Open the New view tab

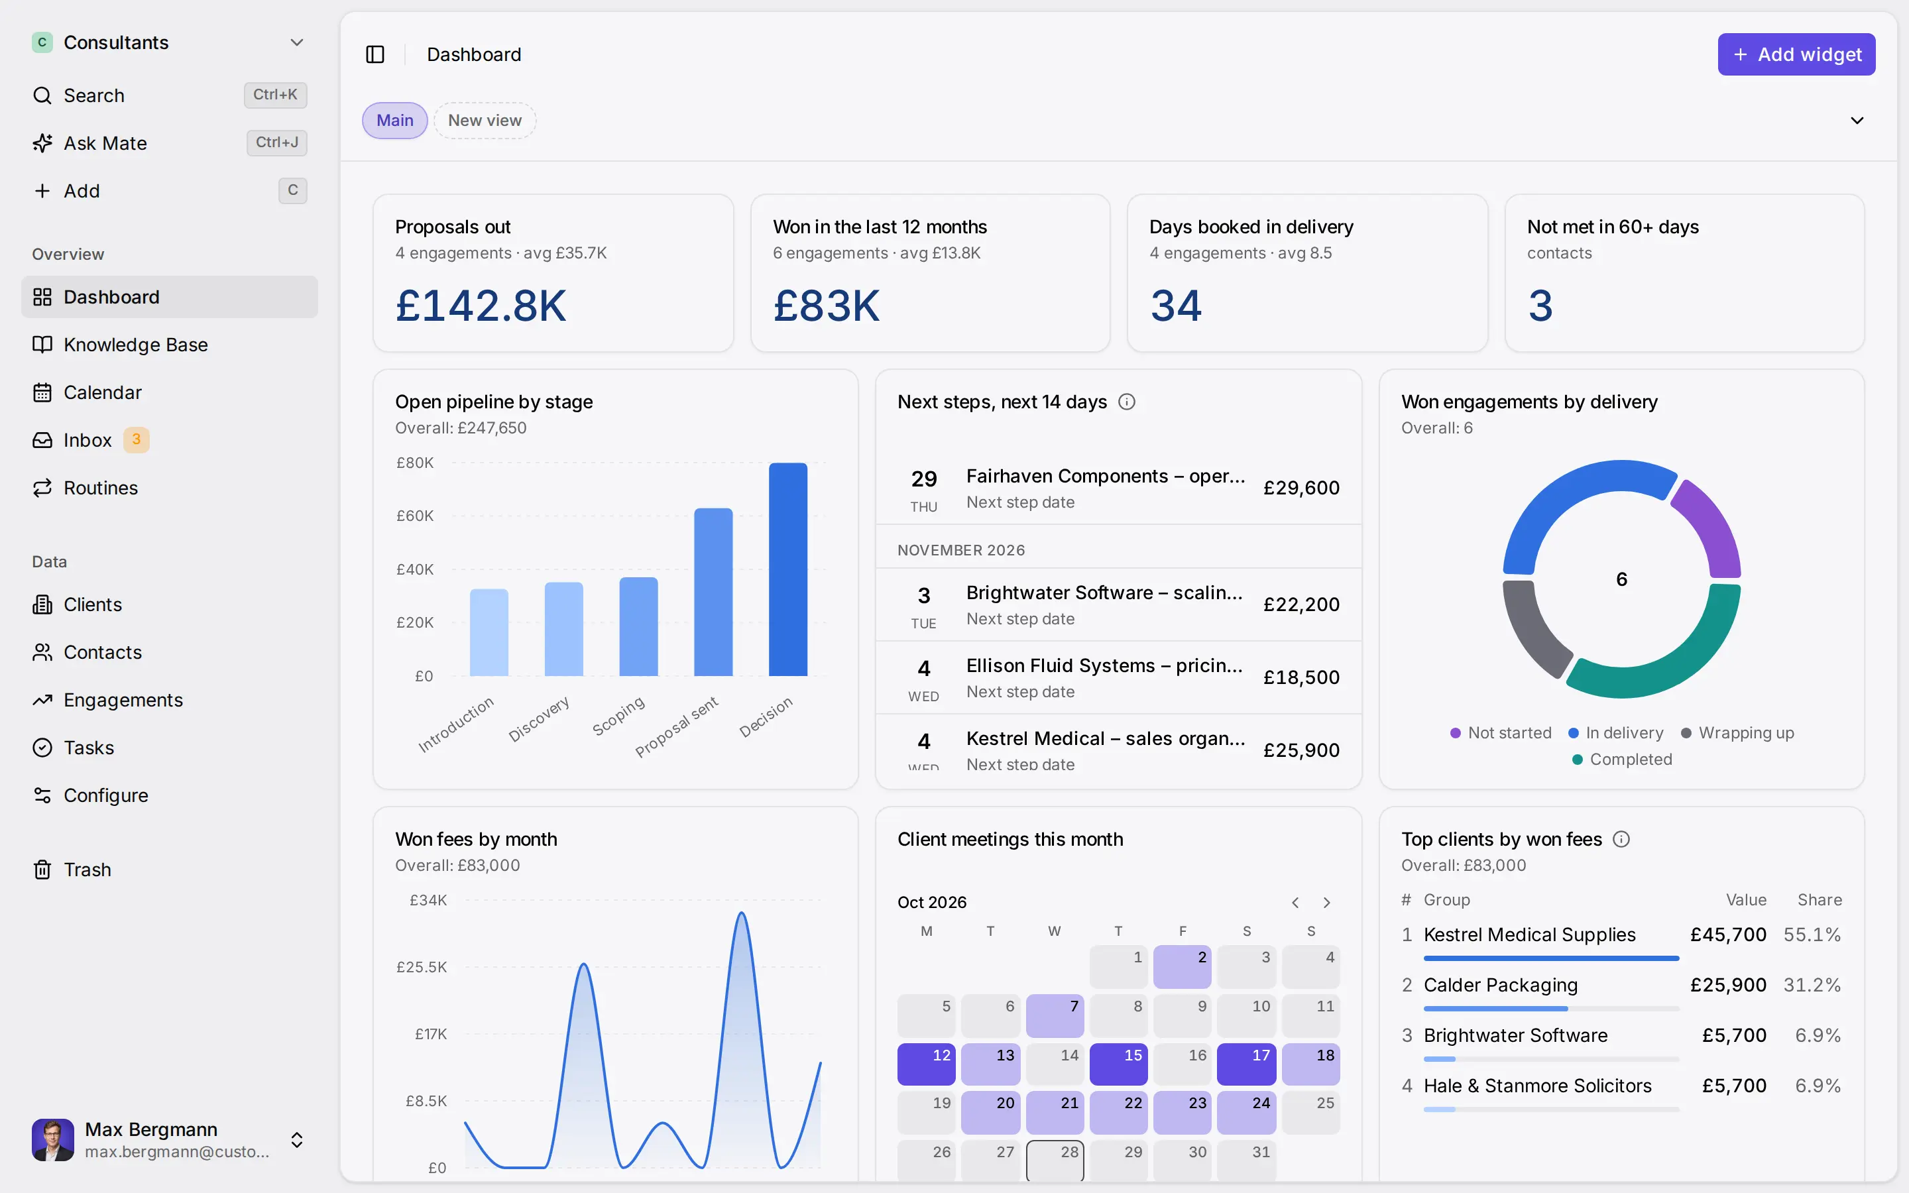pos(485,121)
